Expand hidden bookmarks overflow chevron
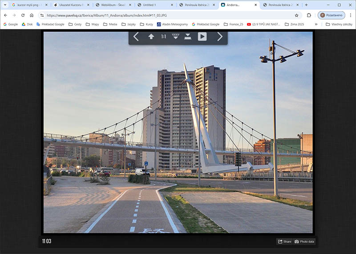Image resolution: width=356 pixels, height=254 pixels. point(316,24)
